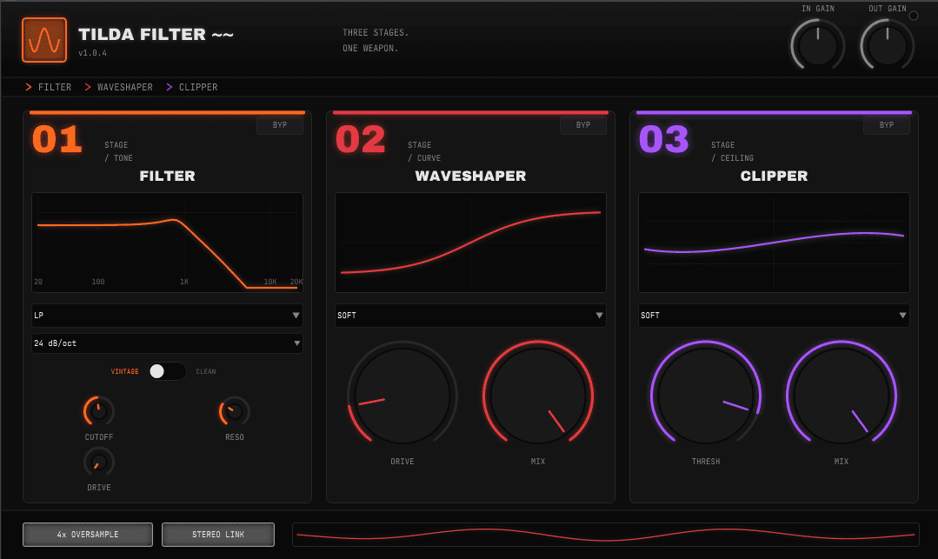Click the filter frequency response graph
This screenshot has height=559, width=938.
coord(168,243)
